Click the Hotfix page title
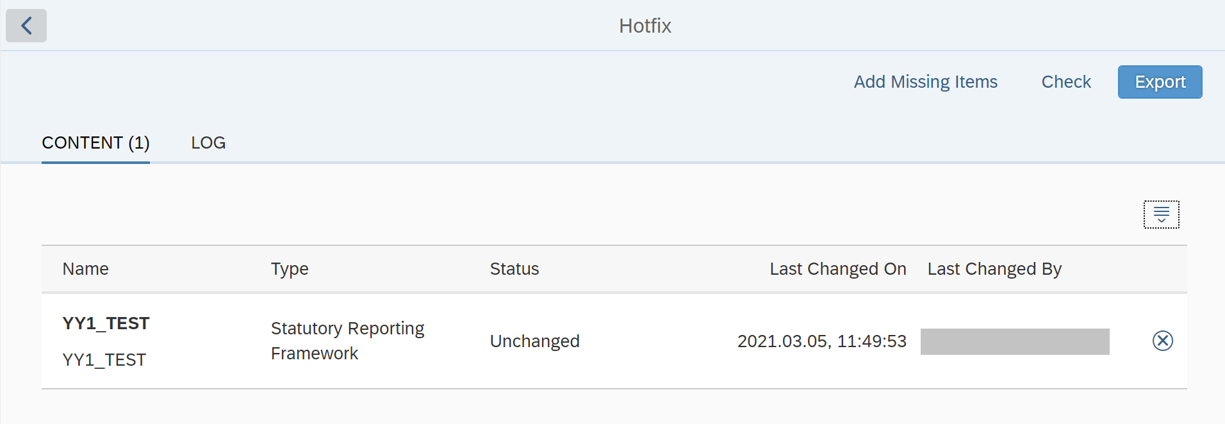 tap(645, 26)
